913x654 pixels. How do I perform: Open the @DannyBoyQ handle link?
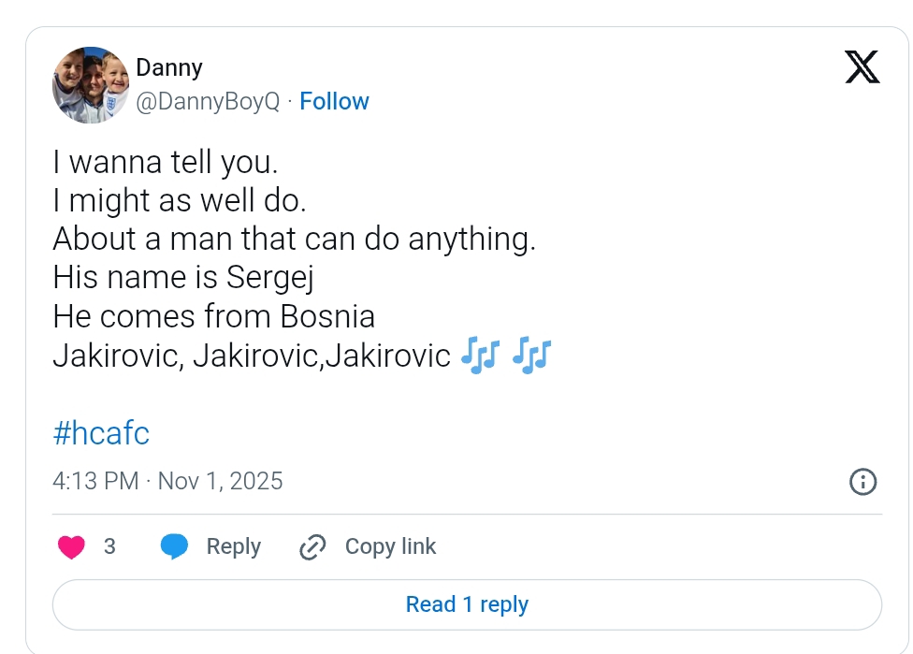208,101
